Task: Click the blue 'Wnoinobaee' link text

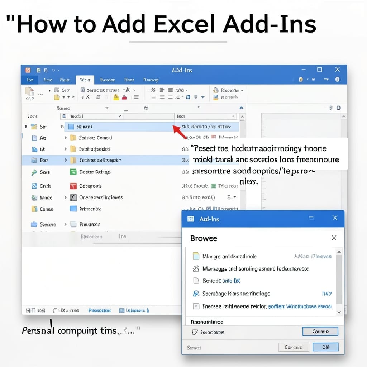Action: pos(301,306)
